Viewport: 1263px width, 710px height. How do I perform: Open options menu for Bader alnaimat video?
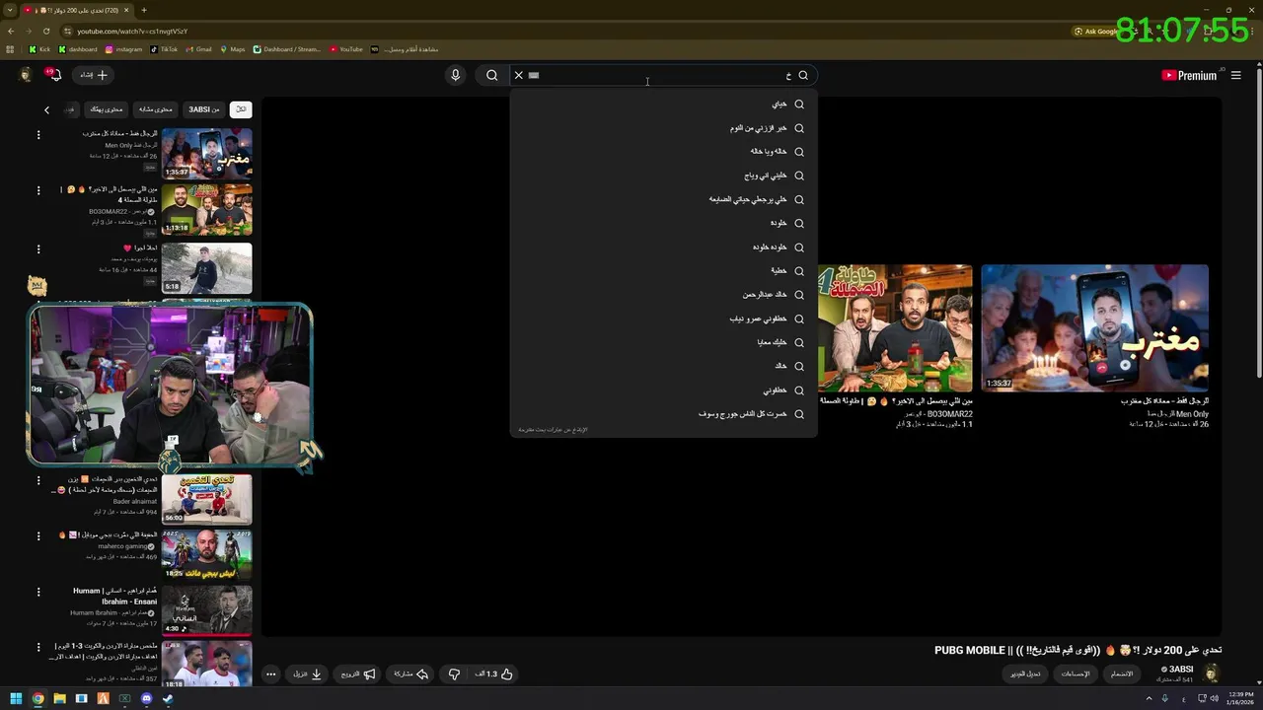click(x=38, y=480)
